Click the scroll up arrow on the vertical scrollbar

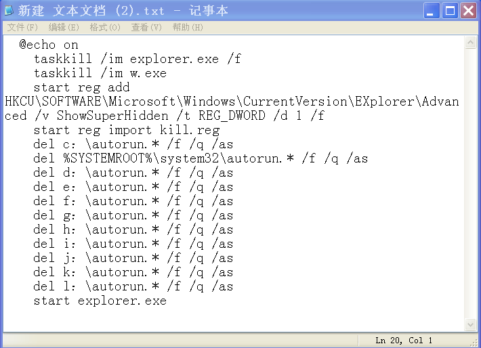point(471,43)
